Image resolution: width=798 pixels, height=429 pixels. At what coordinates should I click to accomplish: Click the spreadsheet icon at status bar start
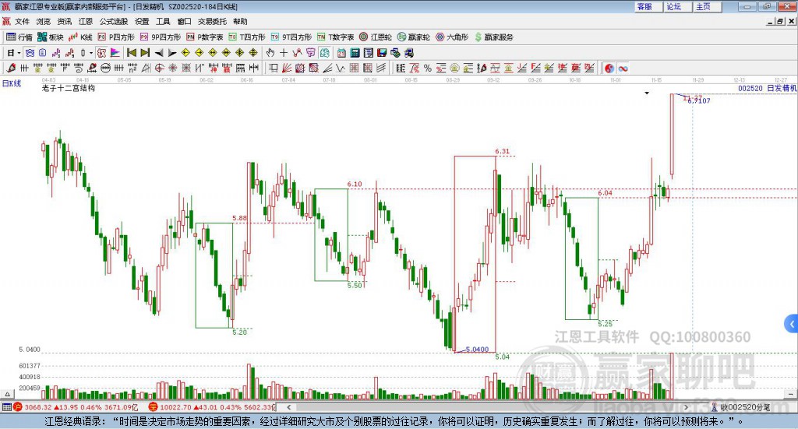tap(6, 407)
